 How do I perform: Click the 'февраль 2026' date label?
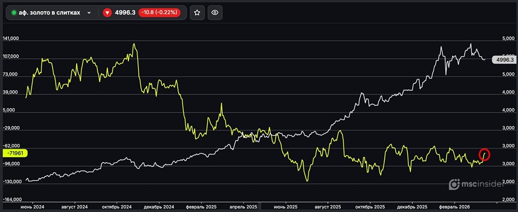pos(454,207)
